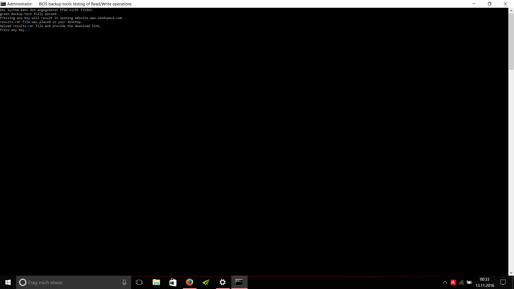Open the Action Center notifications icon
Image resolution: width=514 pixels, height=289 pixels.
(x=503, y=282)
